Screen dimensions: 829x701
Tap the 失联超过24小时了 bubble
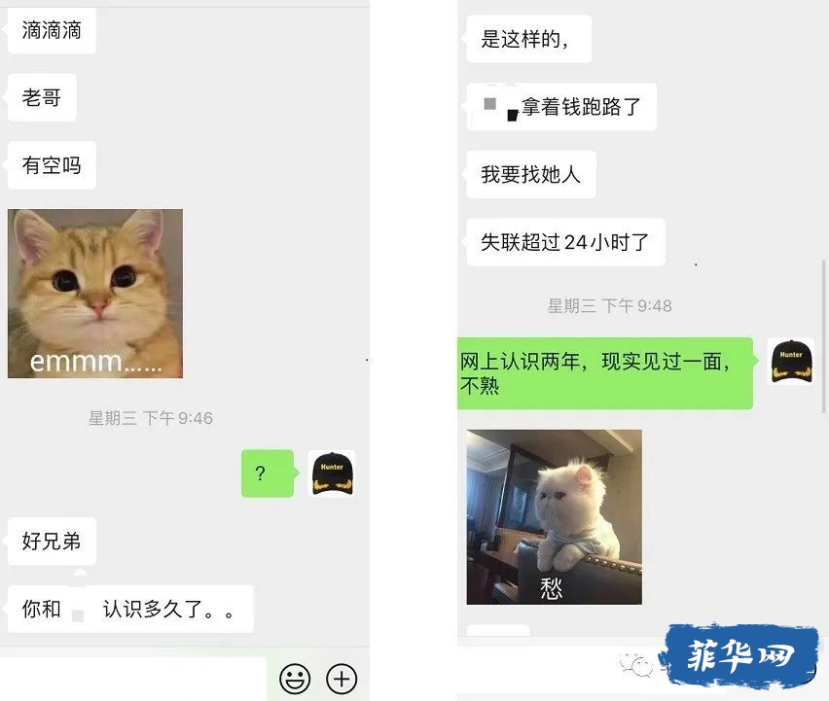tap(564, 242)
